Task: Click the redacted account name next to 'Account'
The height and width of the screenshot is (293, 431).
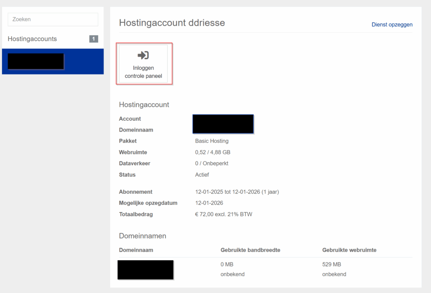Action: (223, 124)
